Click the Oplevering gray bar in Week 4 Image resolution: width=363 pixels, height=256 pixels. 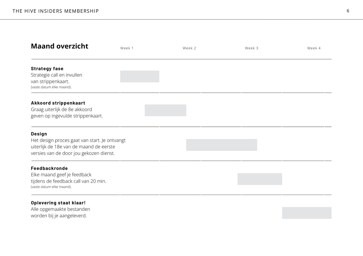[x=307, y=213]
